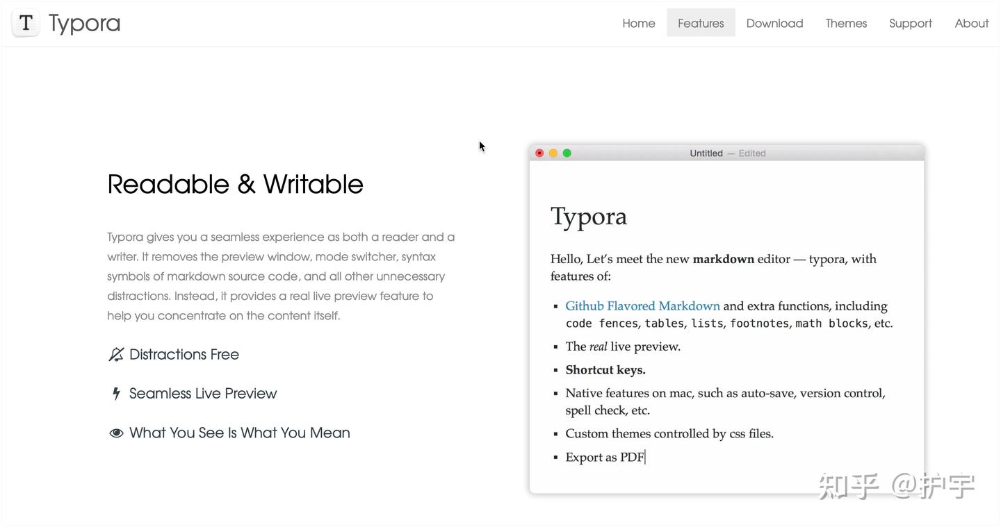
Task: Click the Shortcut keys bullet text
Action: [605, 370]
